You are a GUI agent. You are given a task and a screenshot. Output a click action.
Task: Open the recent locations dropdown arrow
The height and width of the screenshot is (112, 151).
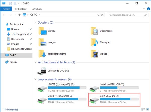pos(15,15)
